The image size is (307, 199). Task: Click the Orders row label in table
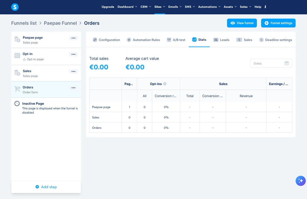[97, 128]
